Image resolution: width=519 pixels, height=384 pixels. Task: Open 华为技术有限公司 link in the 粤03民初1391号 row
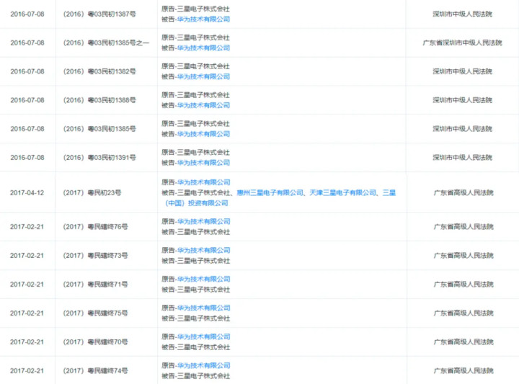tap(203, 163)
